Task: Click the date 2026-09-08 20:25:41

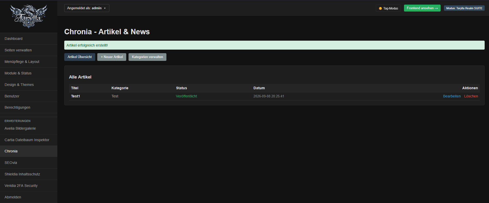Action: (269, 96)
